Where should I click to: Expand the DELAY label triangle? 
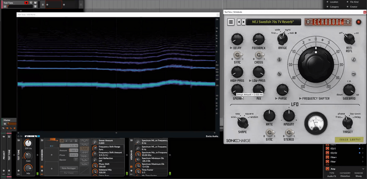[x=231, y=48]
